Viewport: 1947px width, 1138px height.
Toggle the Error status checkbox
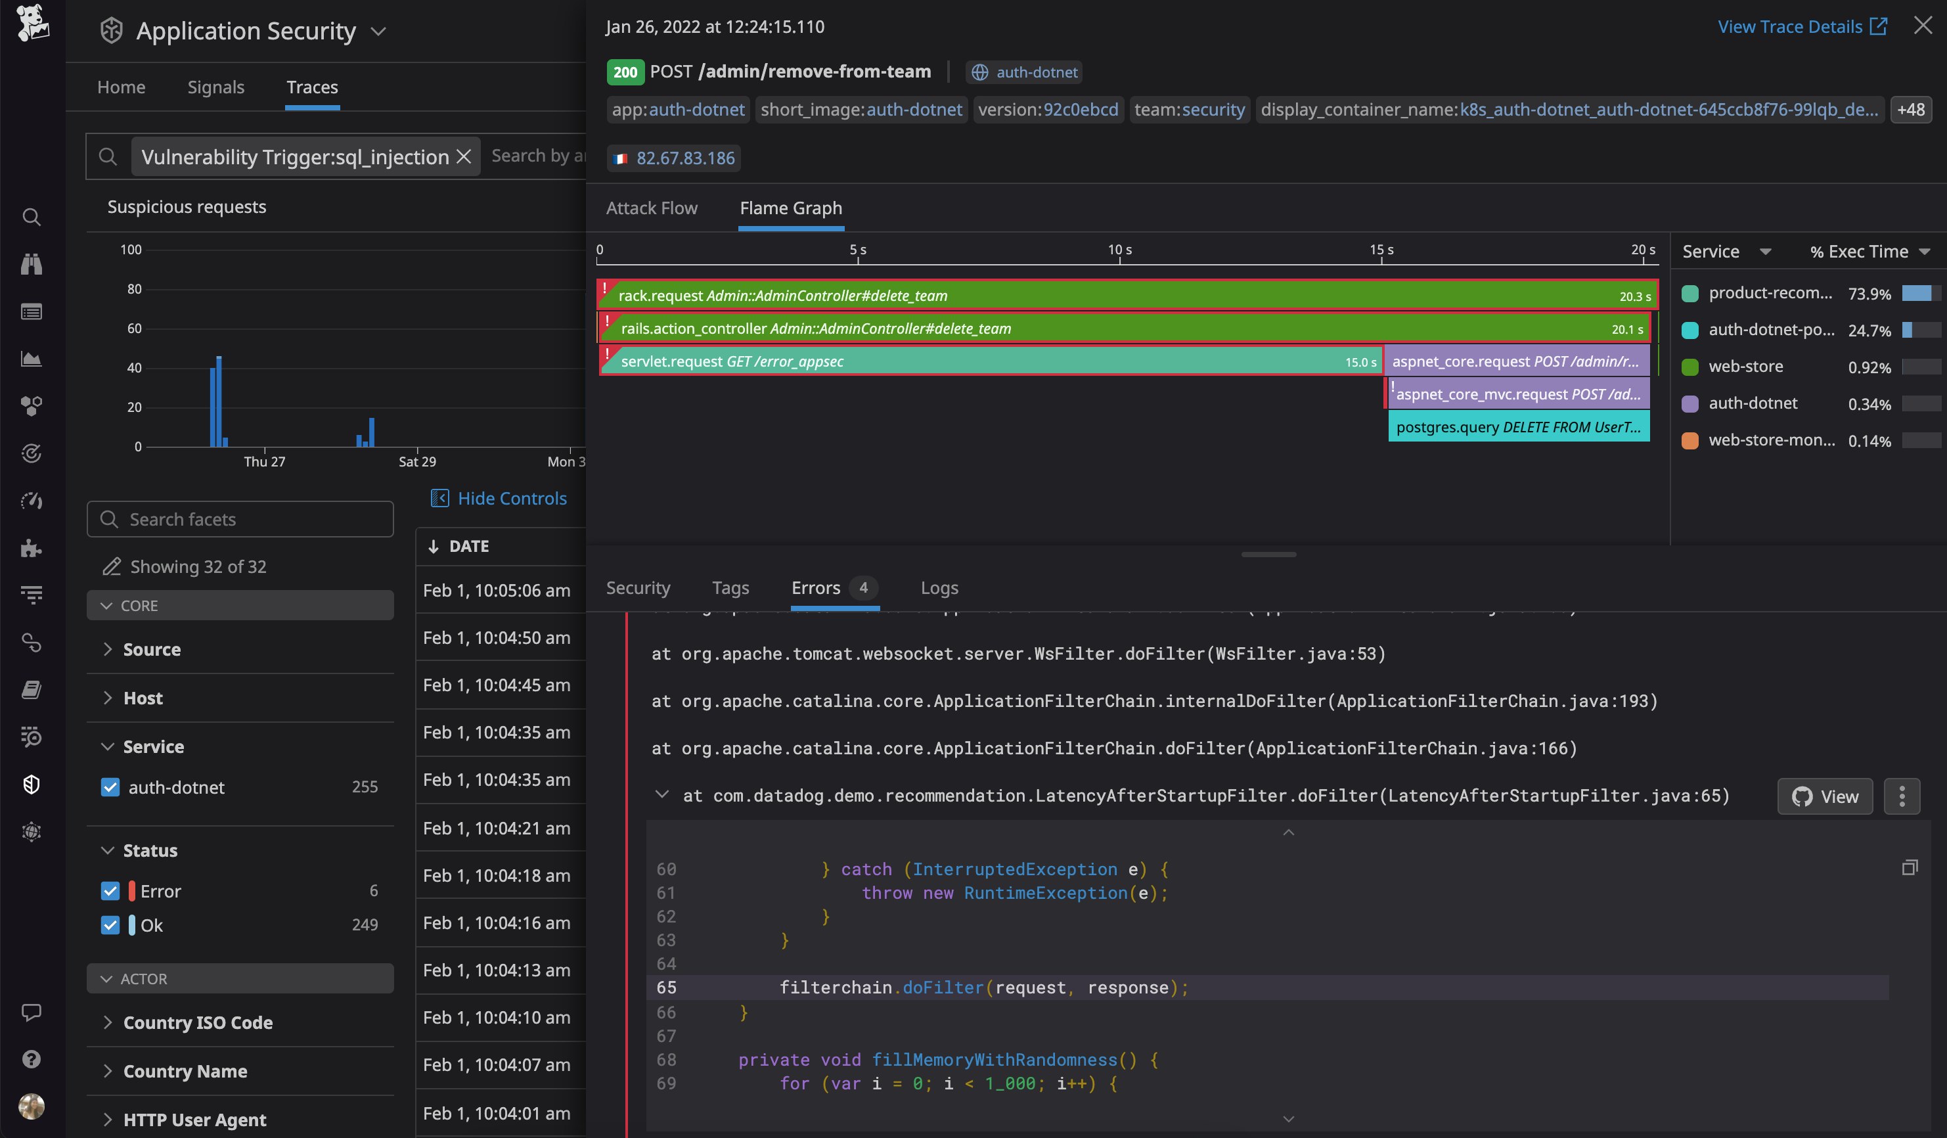click(110, 891)
